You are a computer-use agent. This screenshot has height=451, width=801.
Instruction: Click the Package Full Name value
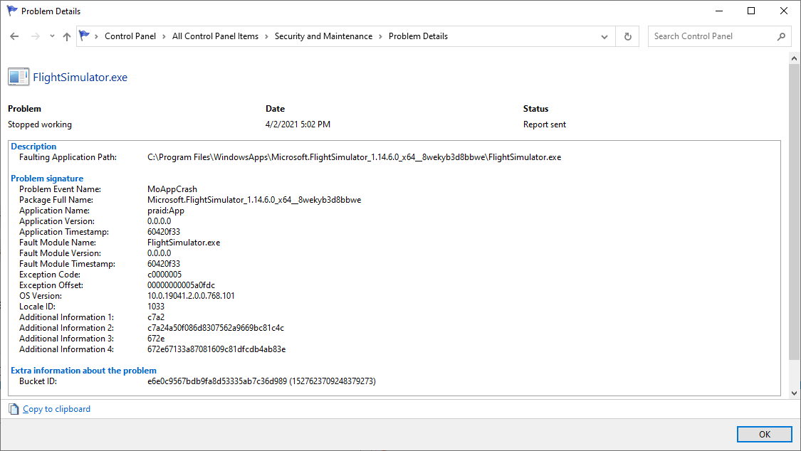click(254, 200)
